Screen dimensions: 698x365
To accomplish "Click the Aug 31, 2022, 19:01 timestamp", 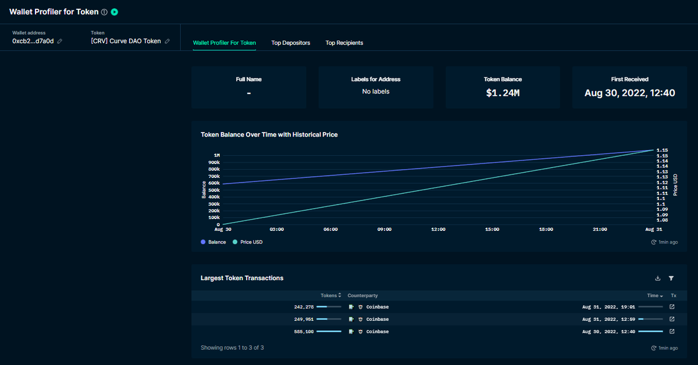I will (608, 307).
